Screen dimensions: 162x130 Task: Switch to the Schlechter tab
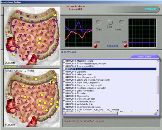point(26,67)
